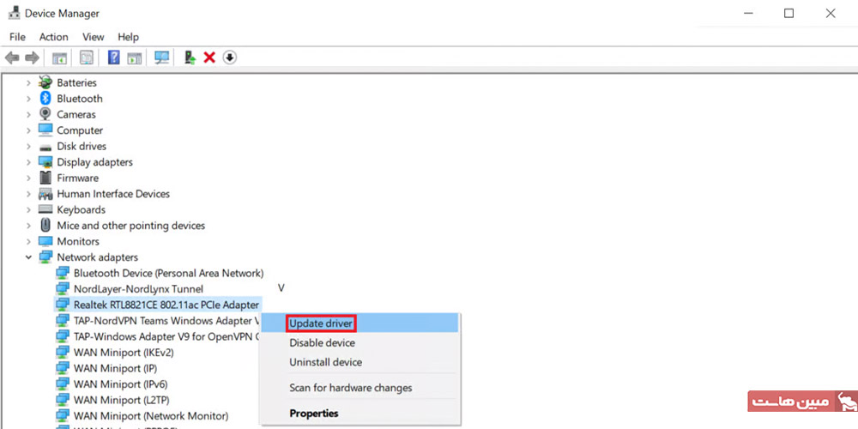Expand the Display adapters node

click(28, 162)
